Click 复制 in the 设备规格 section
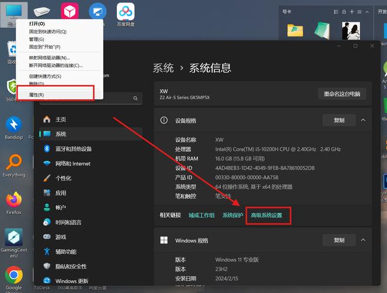This screenshot has width=387, height=293. point(339,120)
